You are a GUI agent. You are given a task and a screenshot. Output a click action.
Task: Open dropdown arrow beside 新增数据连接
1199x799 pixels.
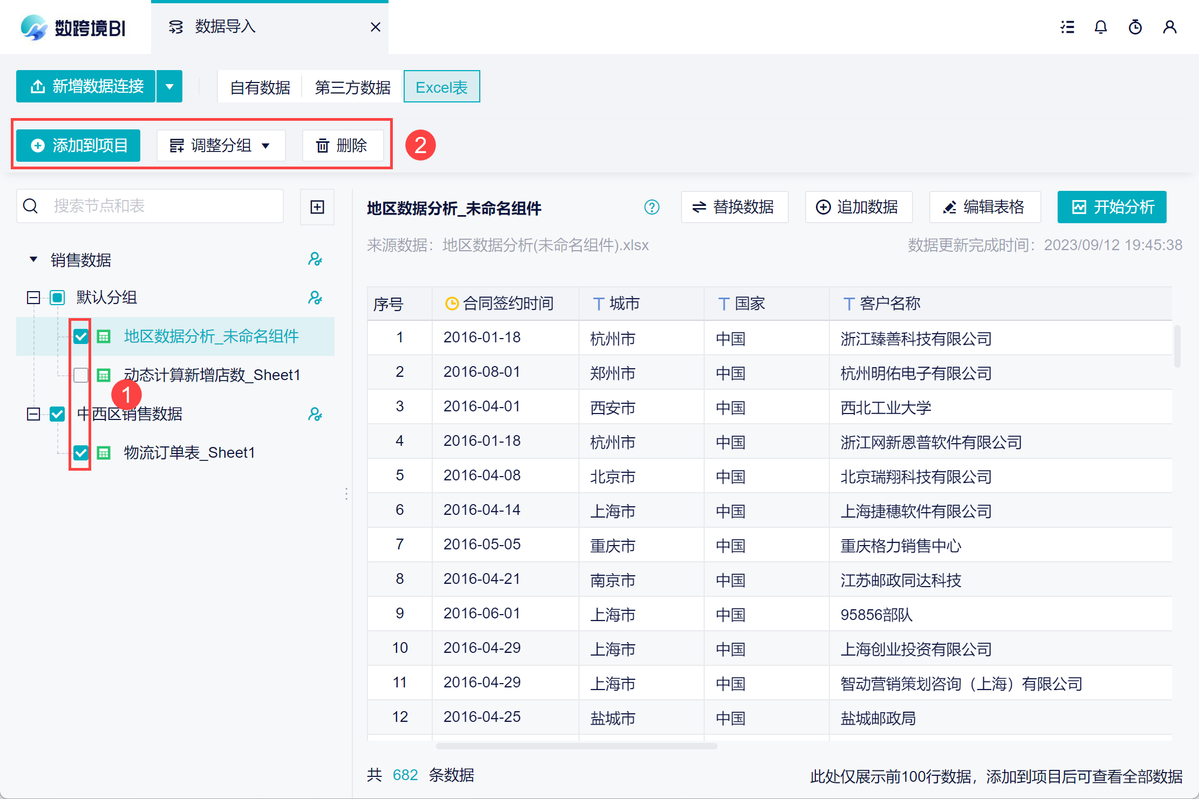[169, 86]
